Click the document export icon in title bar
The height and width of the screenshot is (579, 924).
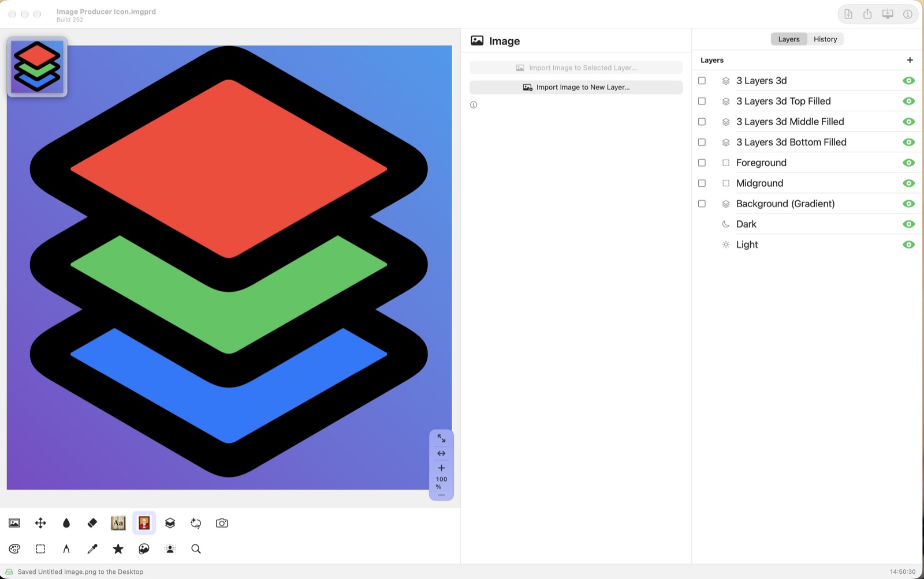coord(848,14)
